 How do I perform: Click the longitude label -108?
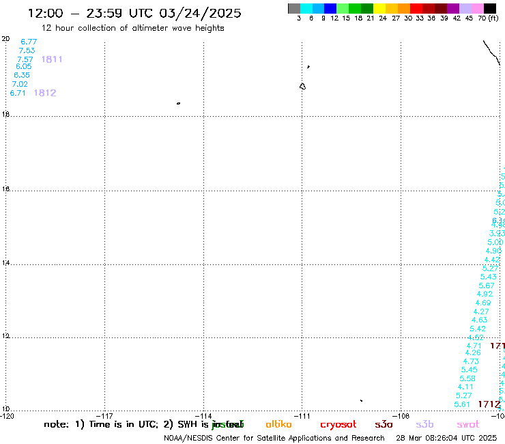click(x=401, y=416)
